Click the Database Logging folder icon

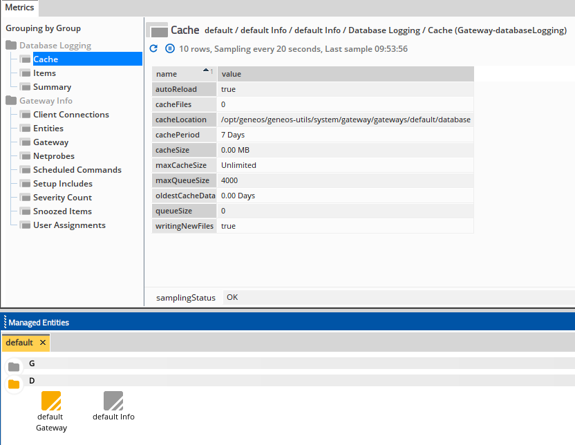[x=11, y=45]
